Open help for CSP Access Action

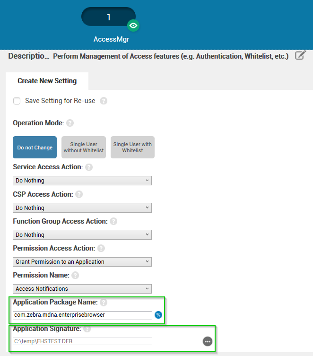pos(79,194)
